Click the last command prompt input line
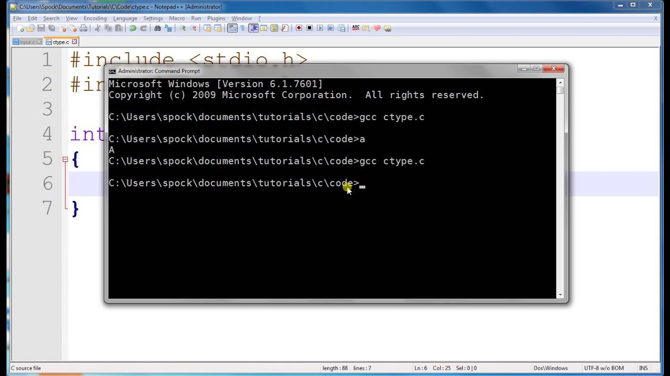This screenshot has width=670, height=376. pyautogui.click(x=237, y=183)
